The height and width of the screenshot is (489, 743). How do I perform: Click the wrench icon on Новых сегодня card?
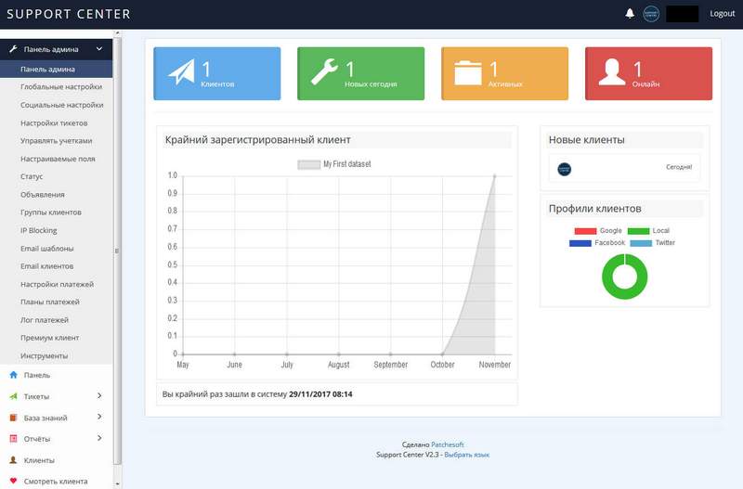tap(324, 72)
